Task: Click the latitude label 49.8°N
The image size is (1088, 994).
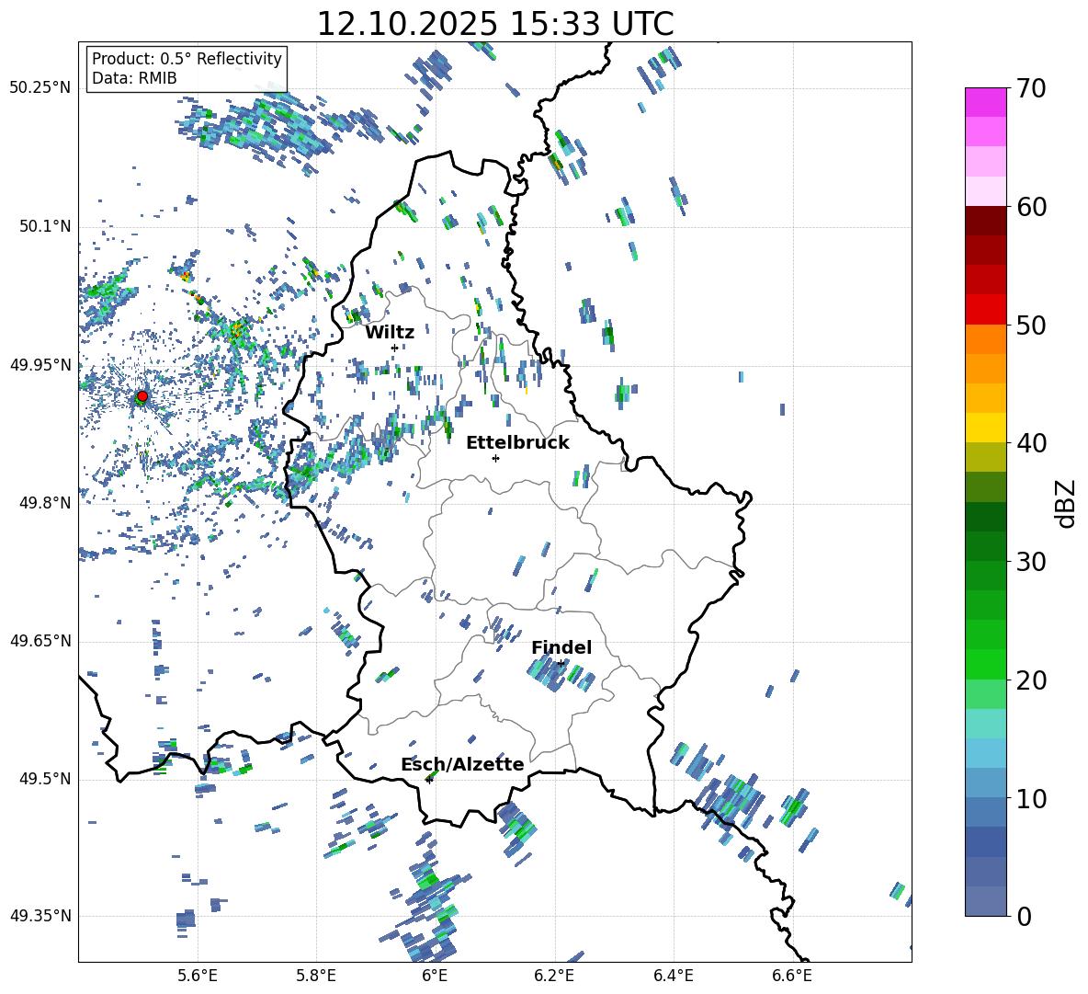Action: (x=45, y=503)
